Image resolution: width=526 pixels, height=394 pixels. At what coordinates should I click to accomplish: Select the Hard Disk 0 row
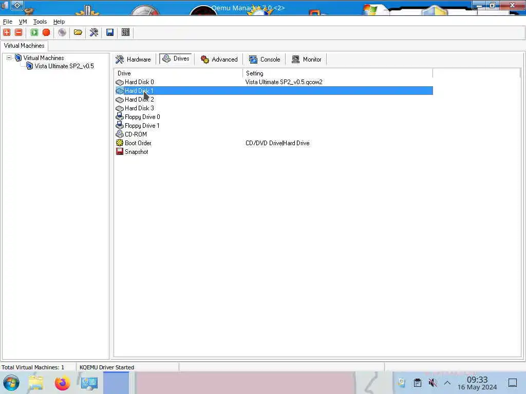tap(274, 82)
